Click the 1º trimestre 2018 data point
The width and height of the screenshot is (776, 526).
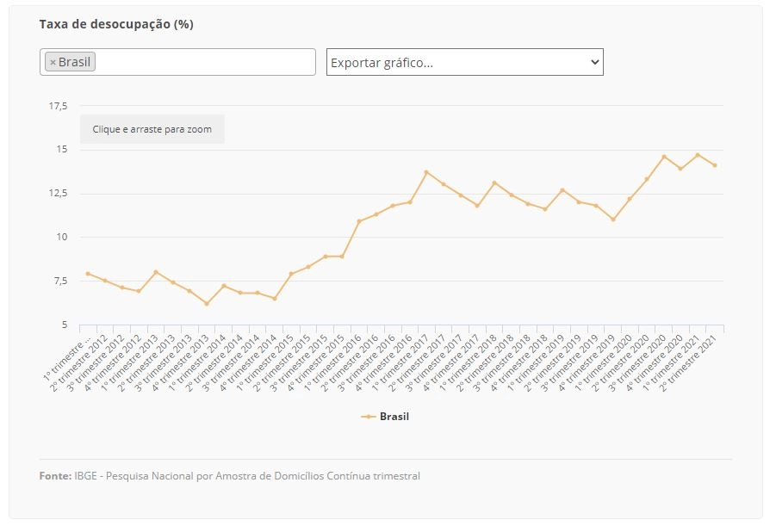(x=494, y=183)
